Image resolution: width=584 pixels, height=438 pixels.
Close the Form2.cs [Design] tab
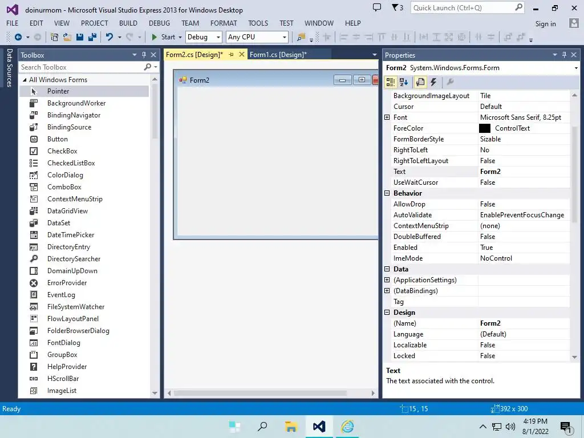pos(242,54)
